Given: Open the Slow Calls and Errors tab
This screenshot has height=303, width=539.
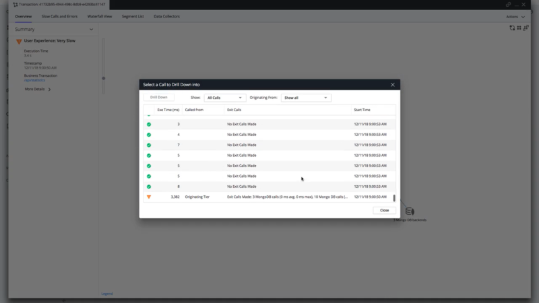Looking at the screenshot, I should [x=59, y=16].
